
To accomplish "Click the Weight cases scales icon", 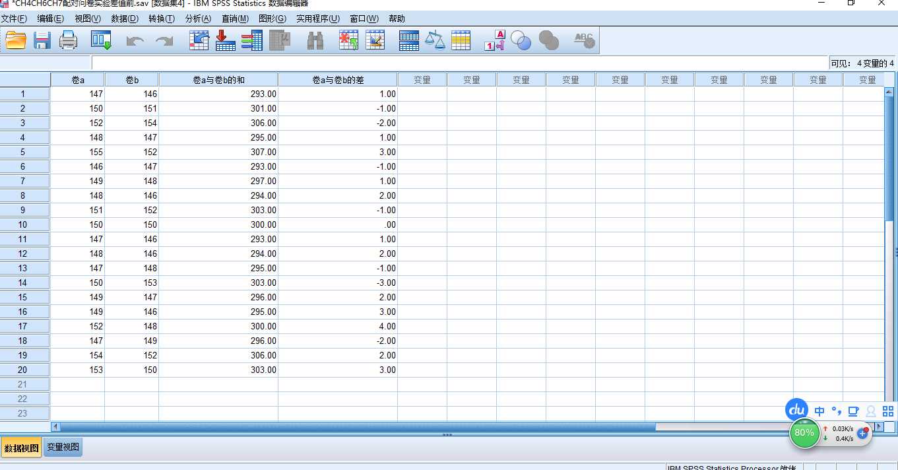I will coord(435,41).
